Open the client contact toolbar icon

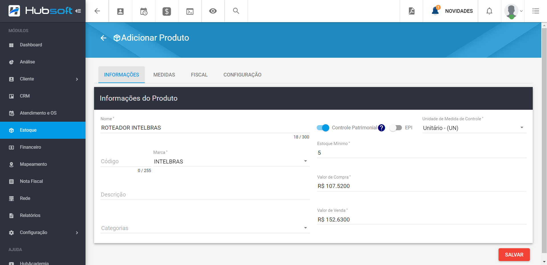pos(121,11)
